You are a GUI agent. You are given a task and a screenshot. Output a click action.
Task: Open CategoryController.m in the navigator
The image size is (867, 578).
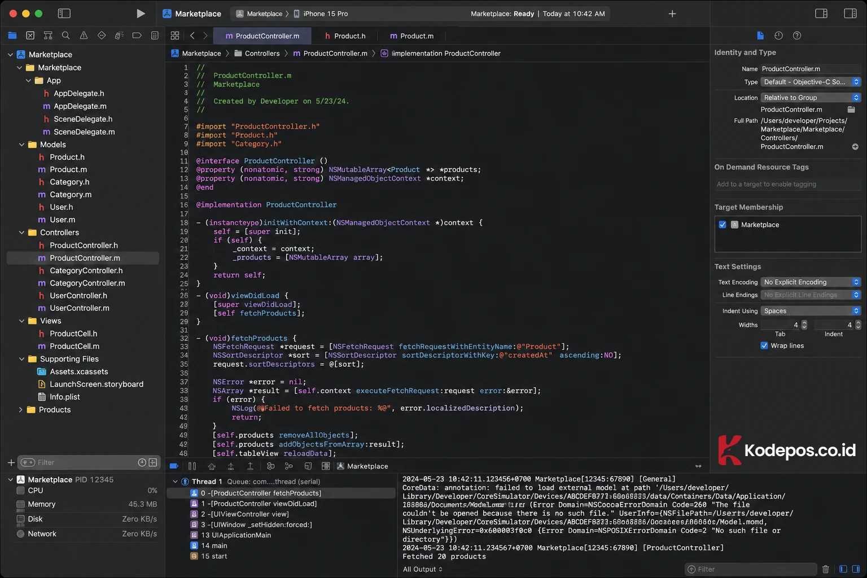tap(82, 283)
